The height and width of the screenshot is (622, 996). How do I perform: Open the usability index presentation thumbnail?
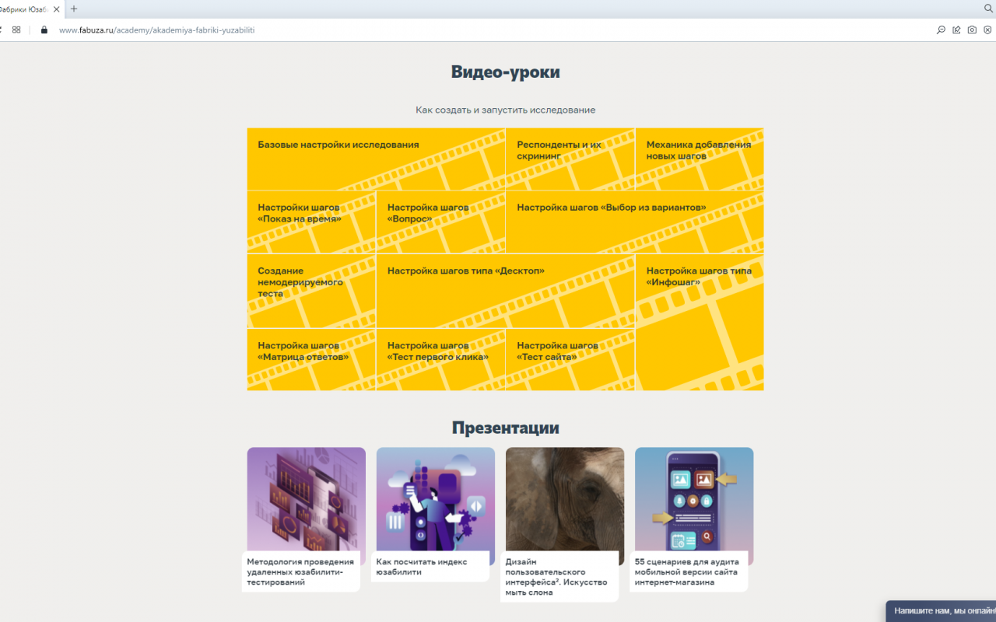pos(436,499)
